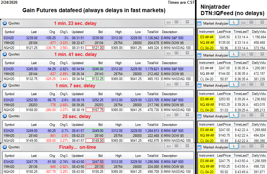Viewport: 267px width, 174px height.
Task: Click the CL 04-20 price 50.92
Action: [224, 172]
